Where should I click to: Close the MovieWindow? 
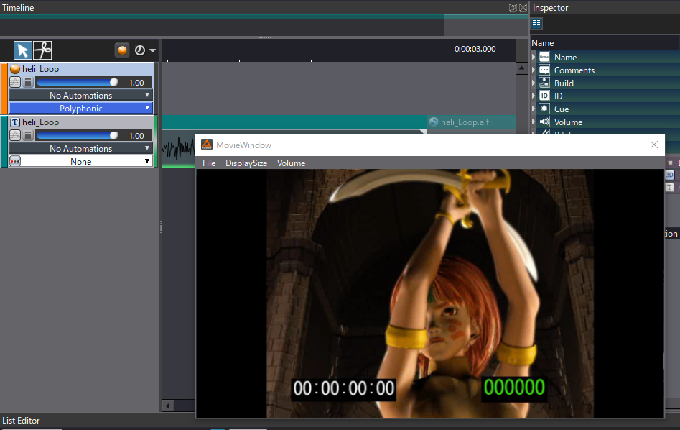point(654,145)
